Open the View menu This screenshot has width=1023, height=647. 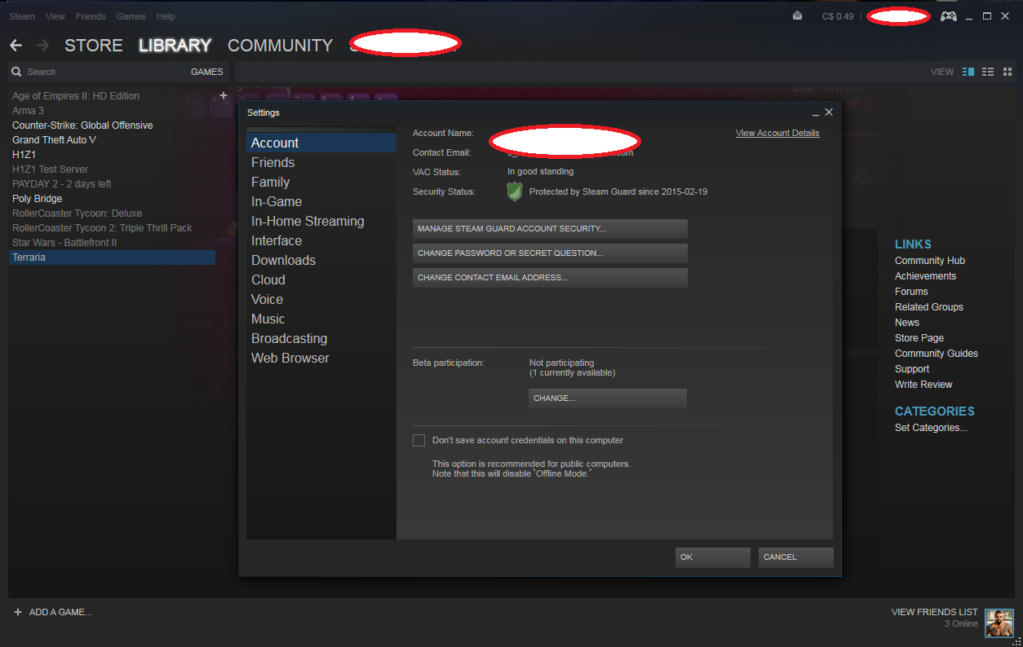(x=55, y=16)
